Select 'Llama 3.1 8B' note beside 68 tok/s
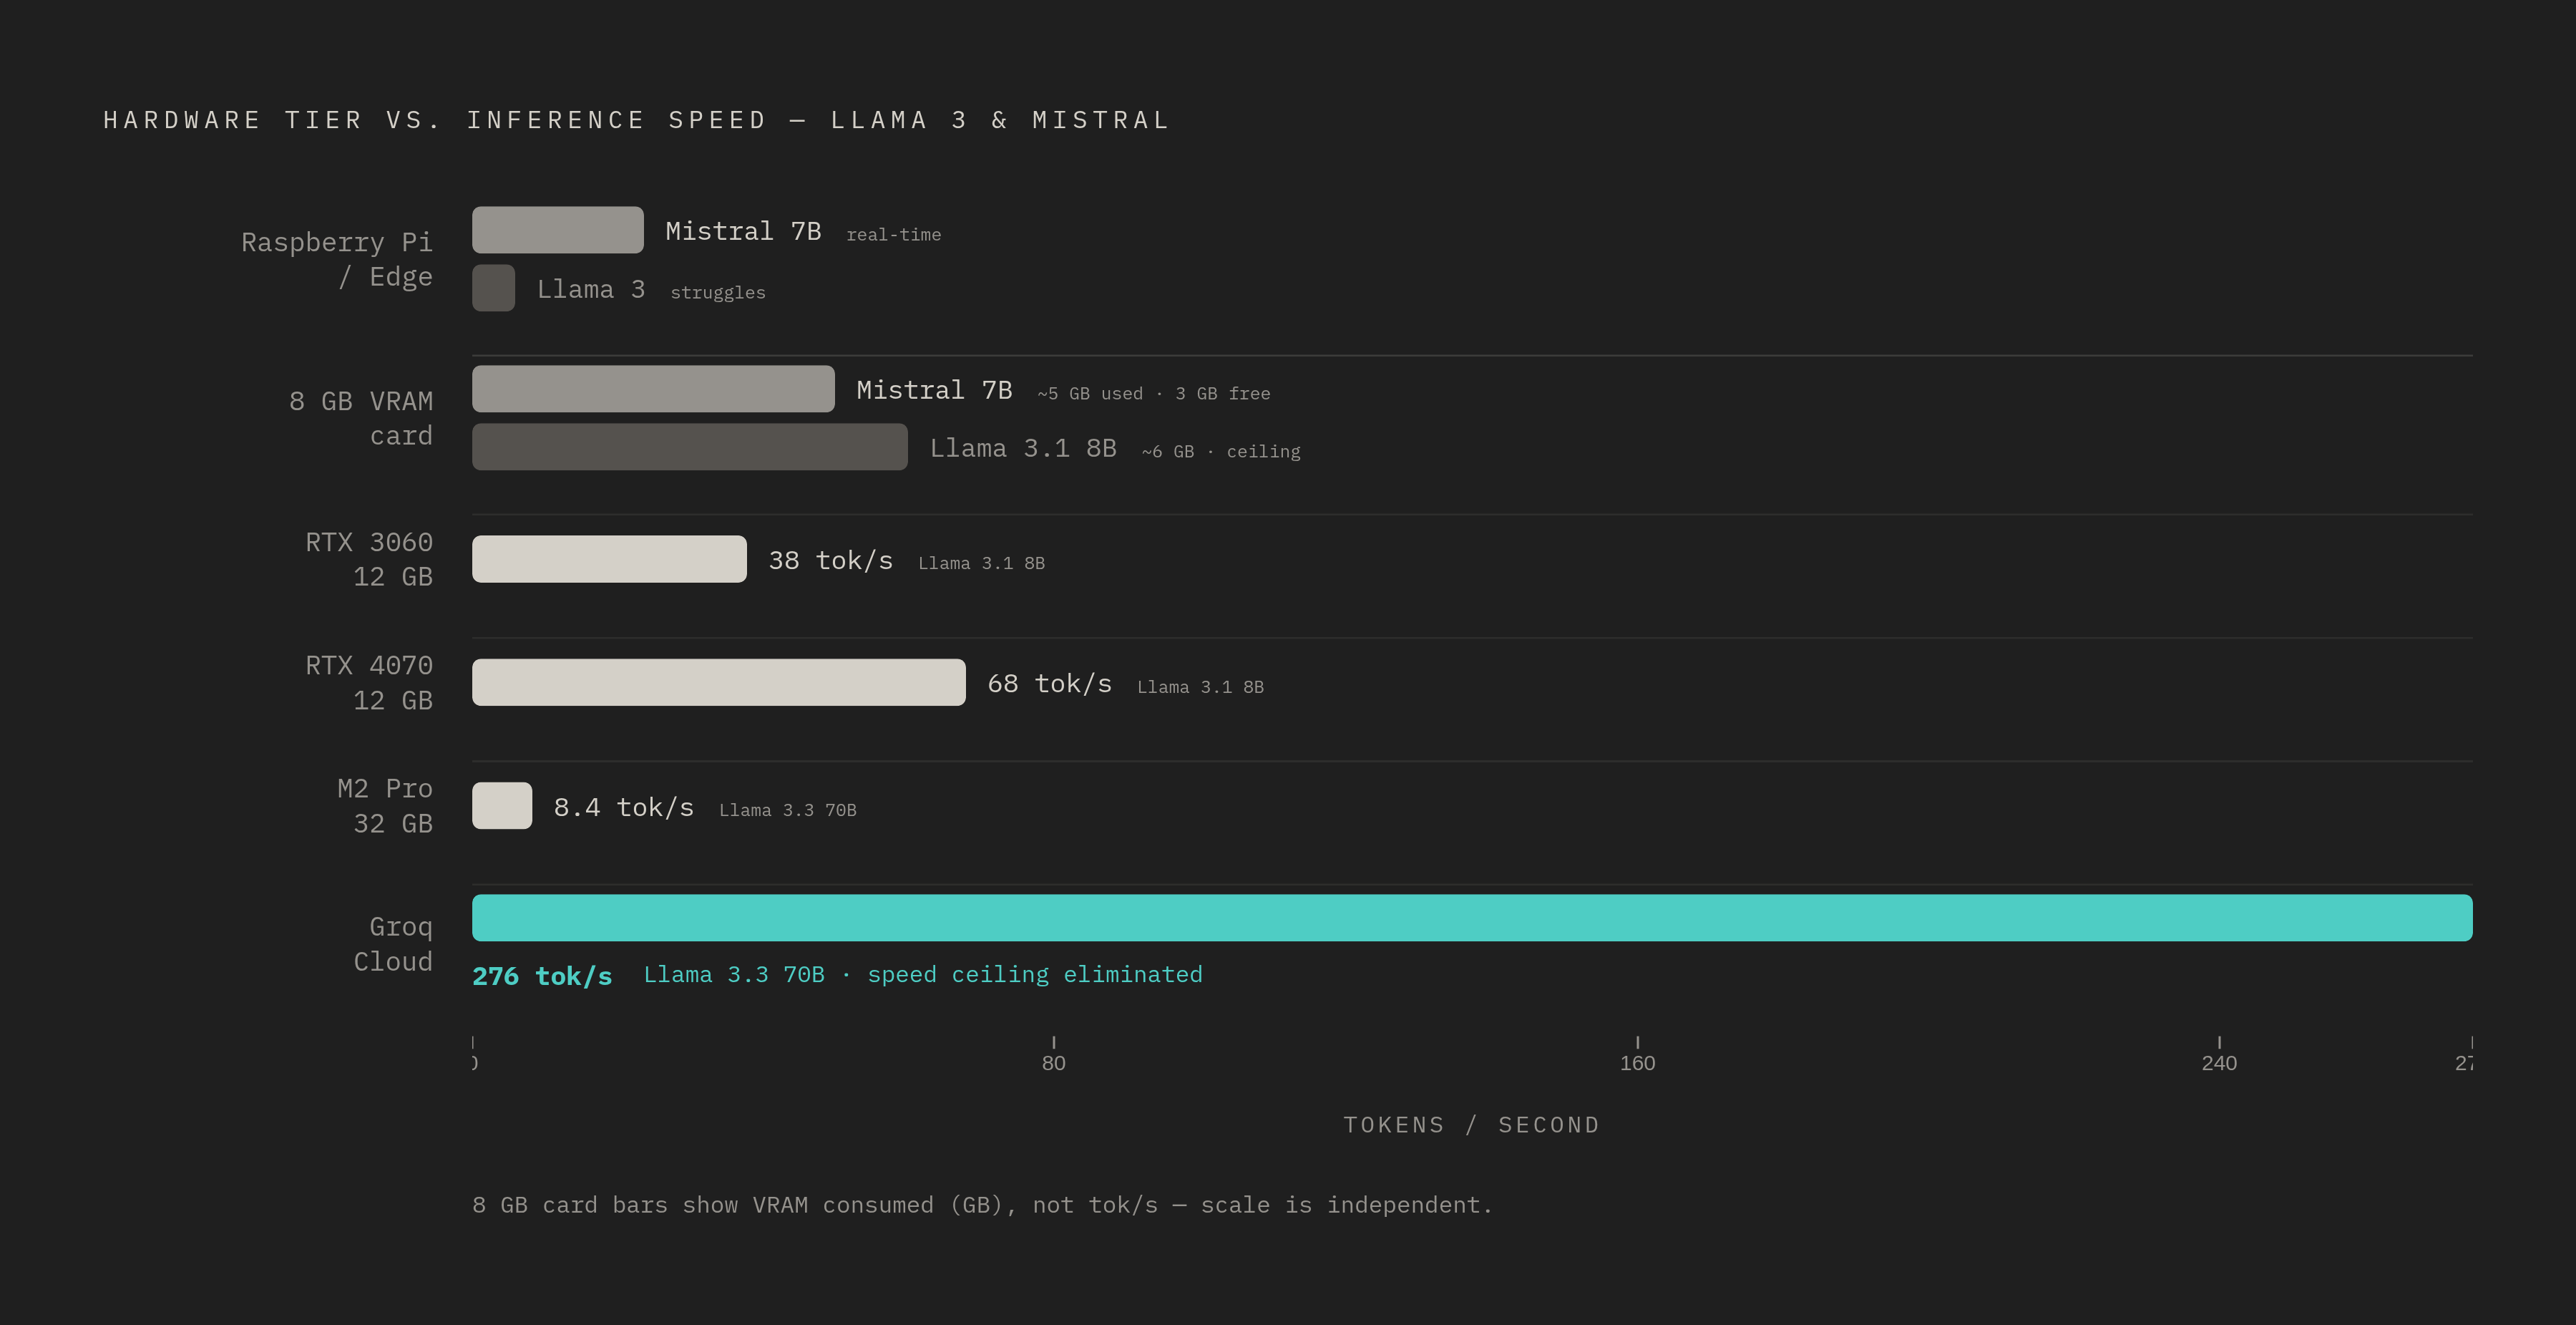Viewport: 2576px width, 1325px height. click(x=1201, y=686)
